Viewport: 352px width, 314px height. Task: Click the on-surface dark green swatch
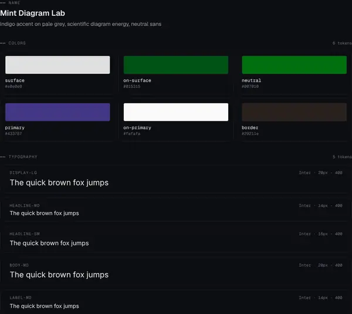point(176,65)
